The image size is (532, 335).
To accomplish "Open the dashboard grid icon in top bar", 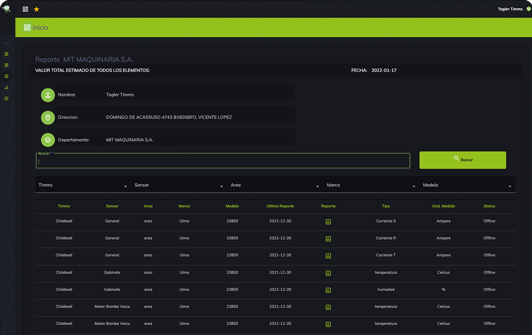I will pyautogui.click(x=25, y=9).
